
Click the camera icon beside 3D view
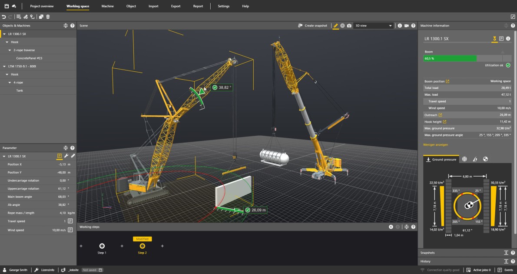[349, 26]
